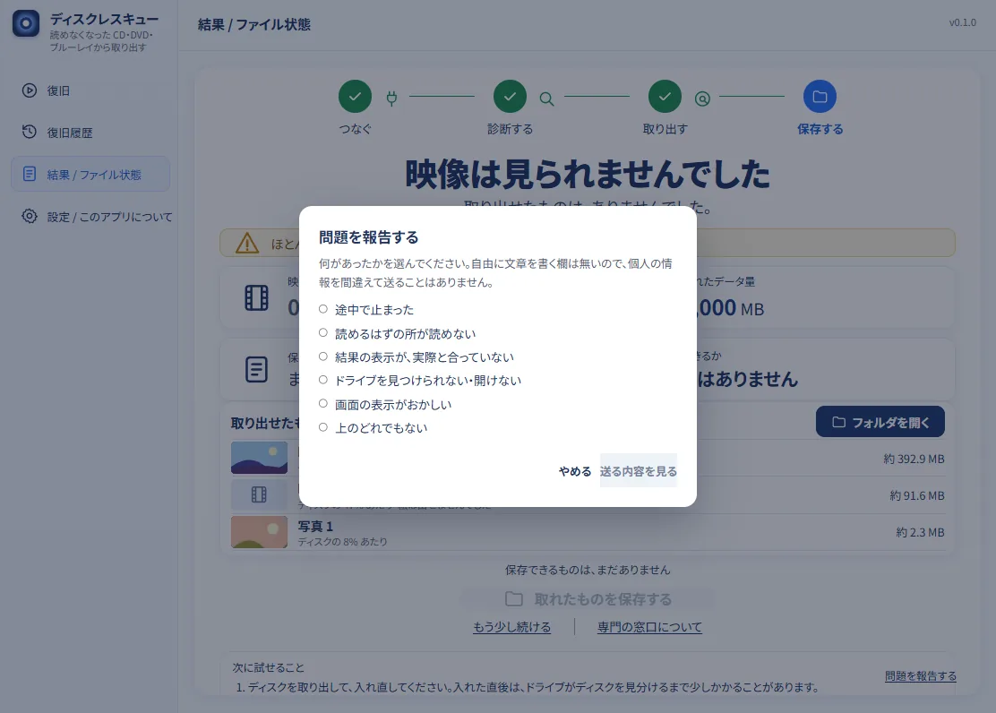Image resolution: width=996 pixels, height=713 pixels.
Task: Click the つなぐ step checkmark circle
Action: [x=355, y=97]
